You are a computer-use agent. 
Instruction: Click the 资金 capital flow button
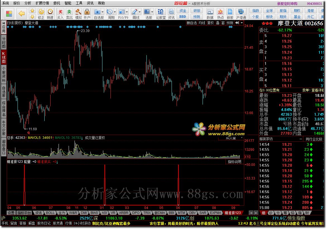pyautogui.click(x=183, y=11)
